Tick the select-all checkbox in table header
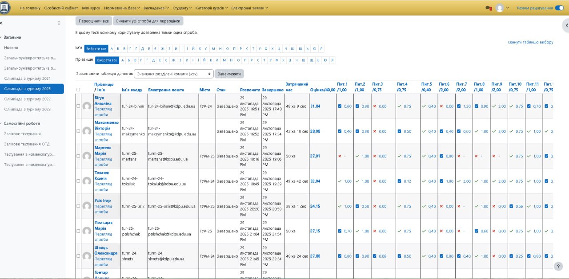 (x=79, y=90)
